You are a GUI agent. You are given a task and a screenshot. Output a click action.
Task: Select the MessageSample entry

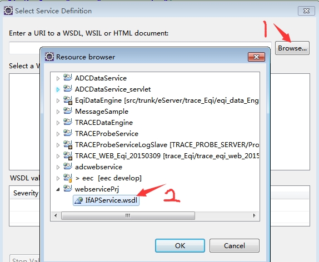tap(102, 112)
